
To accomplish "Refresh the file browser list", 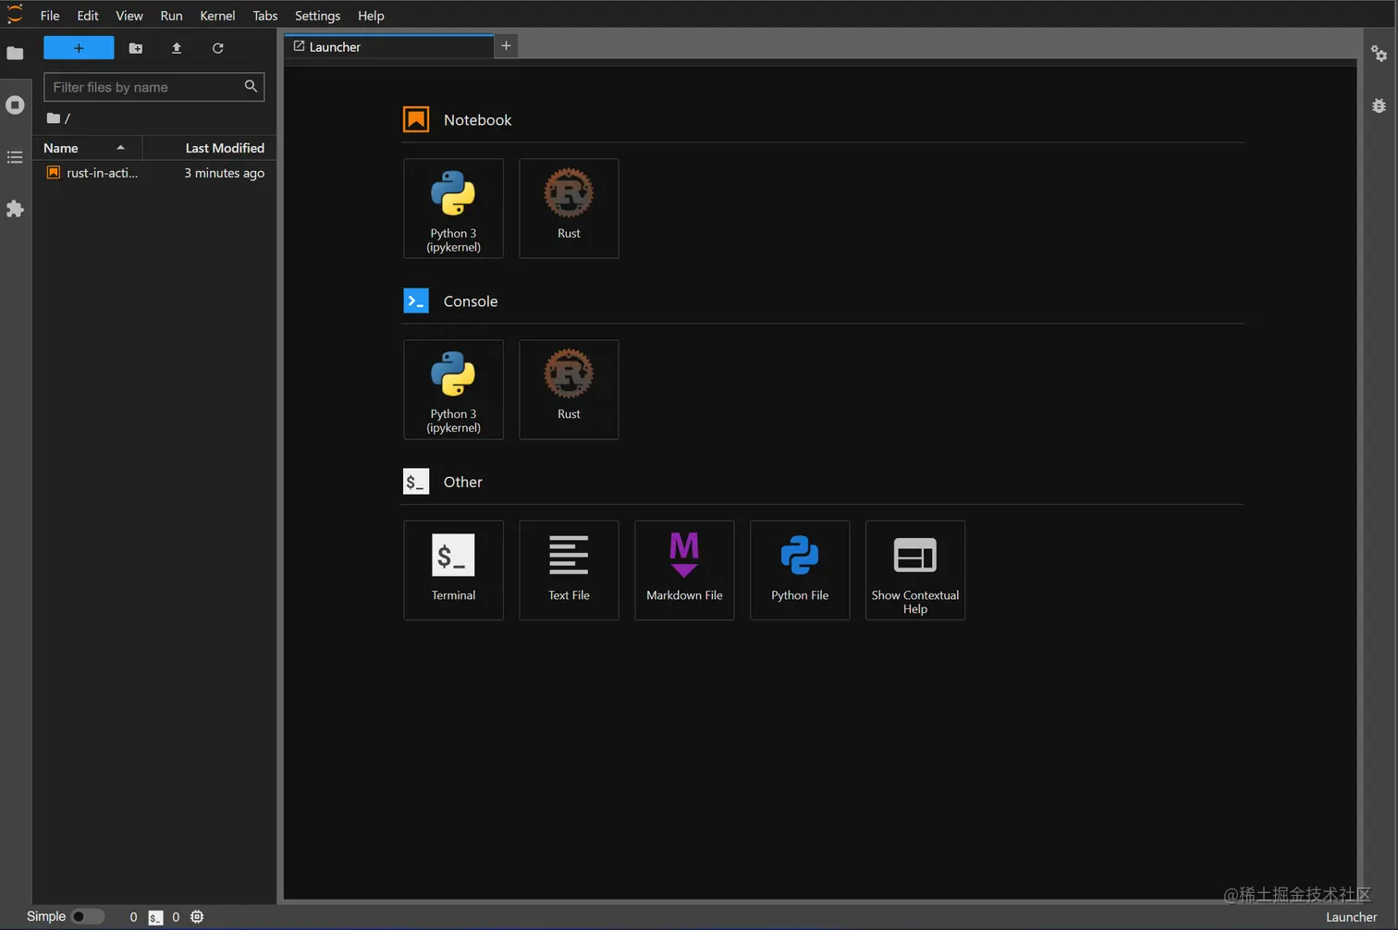I will 218,48.
